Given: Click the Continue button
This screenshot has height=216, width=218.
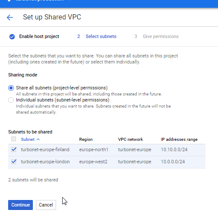Looking at the screenshot, I should click(20, 205).
